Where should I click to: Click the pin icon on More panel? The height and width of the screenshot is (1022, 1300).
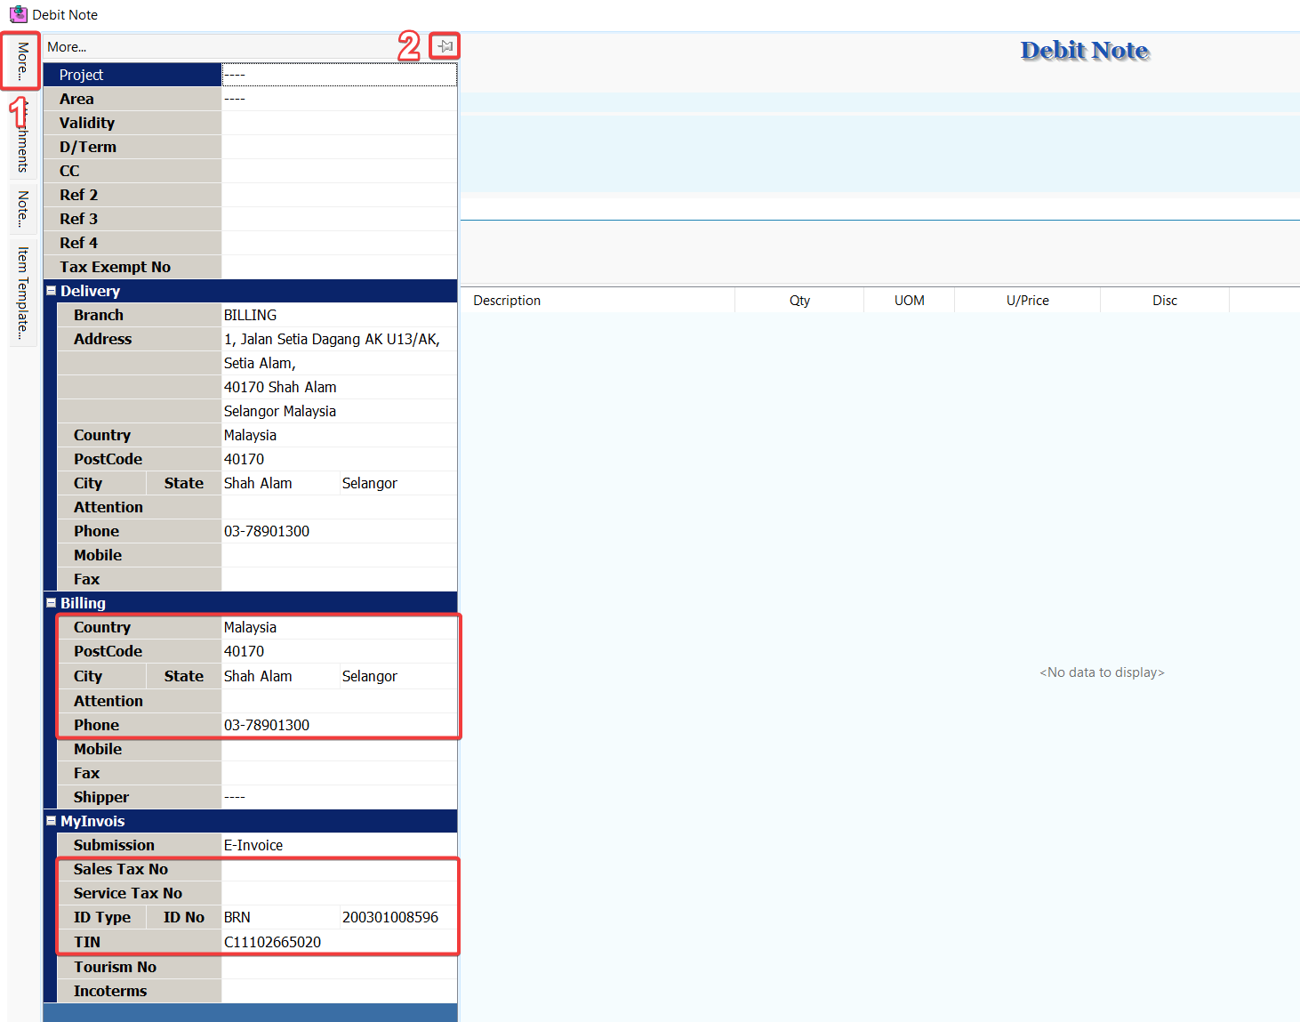(445, 46)
